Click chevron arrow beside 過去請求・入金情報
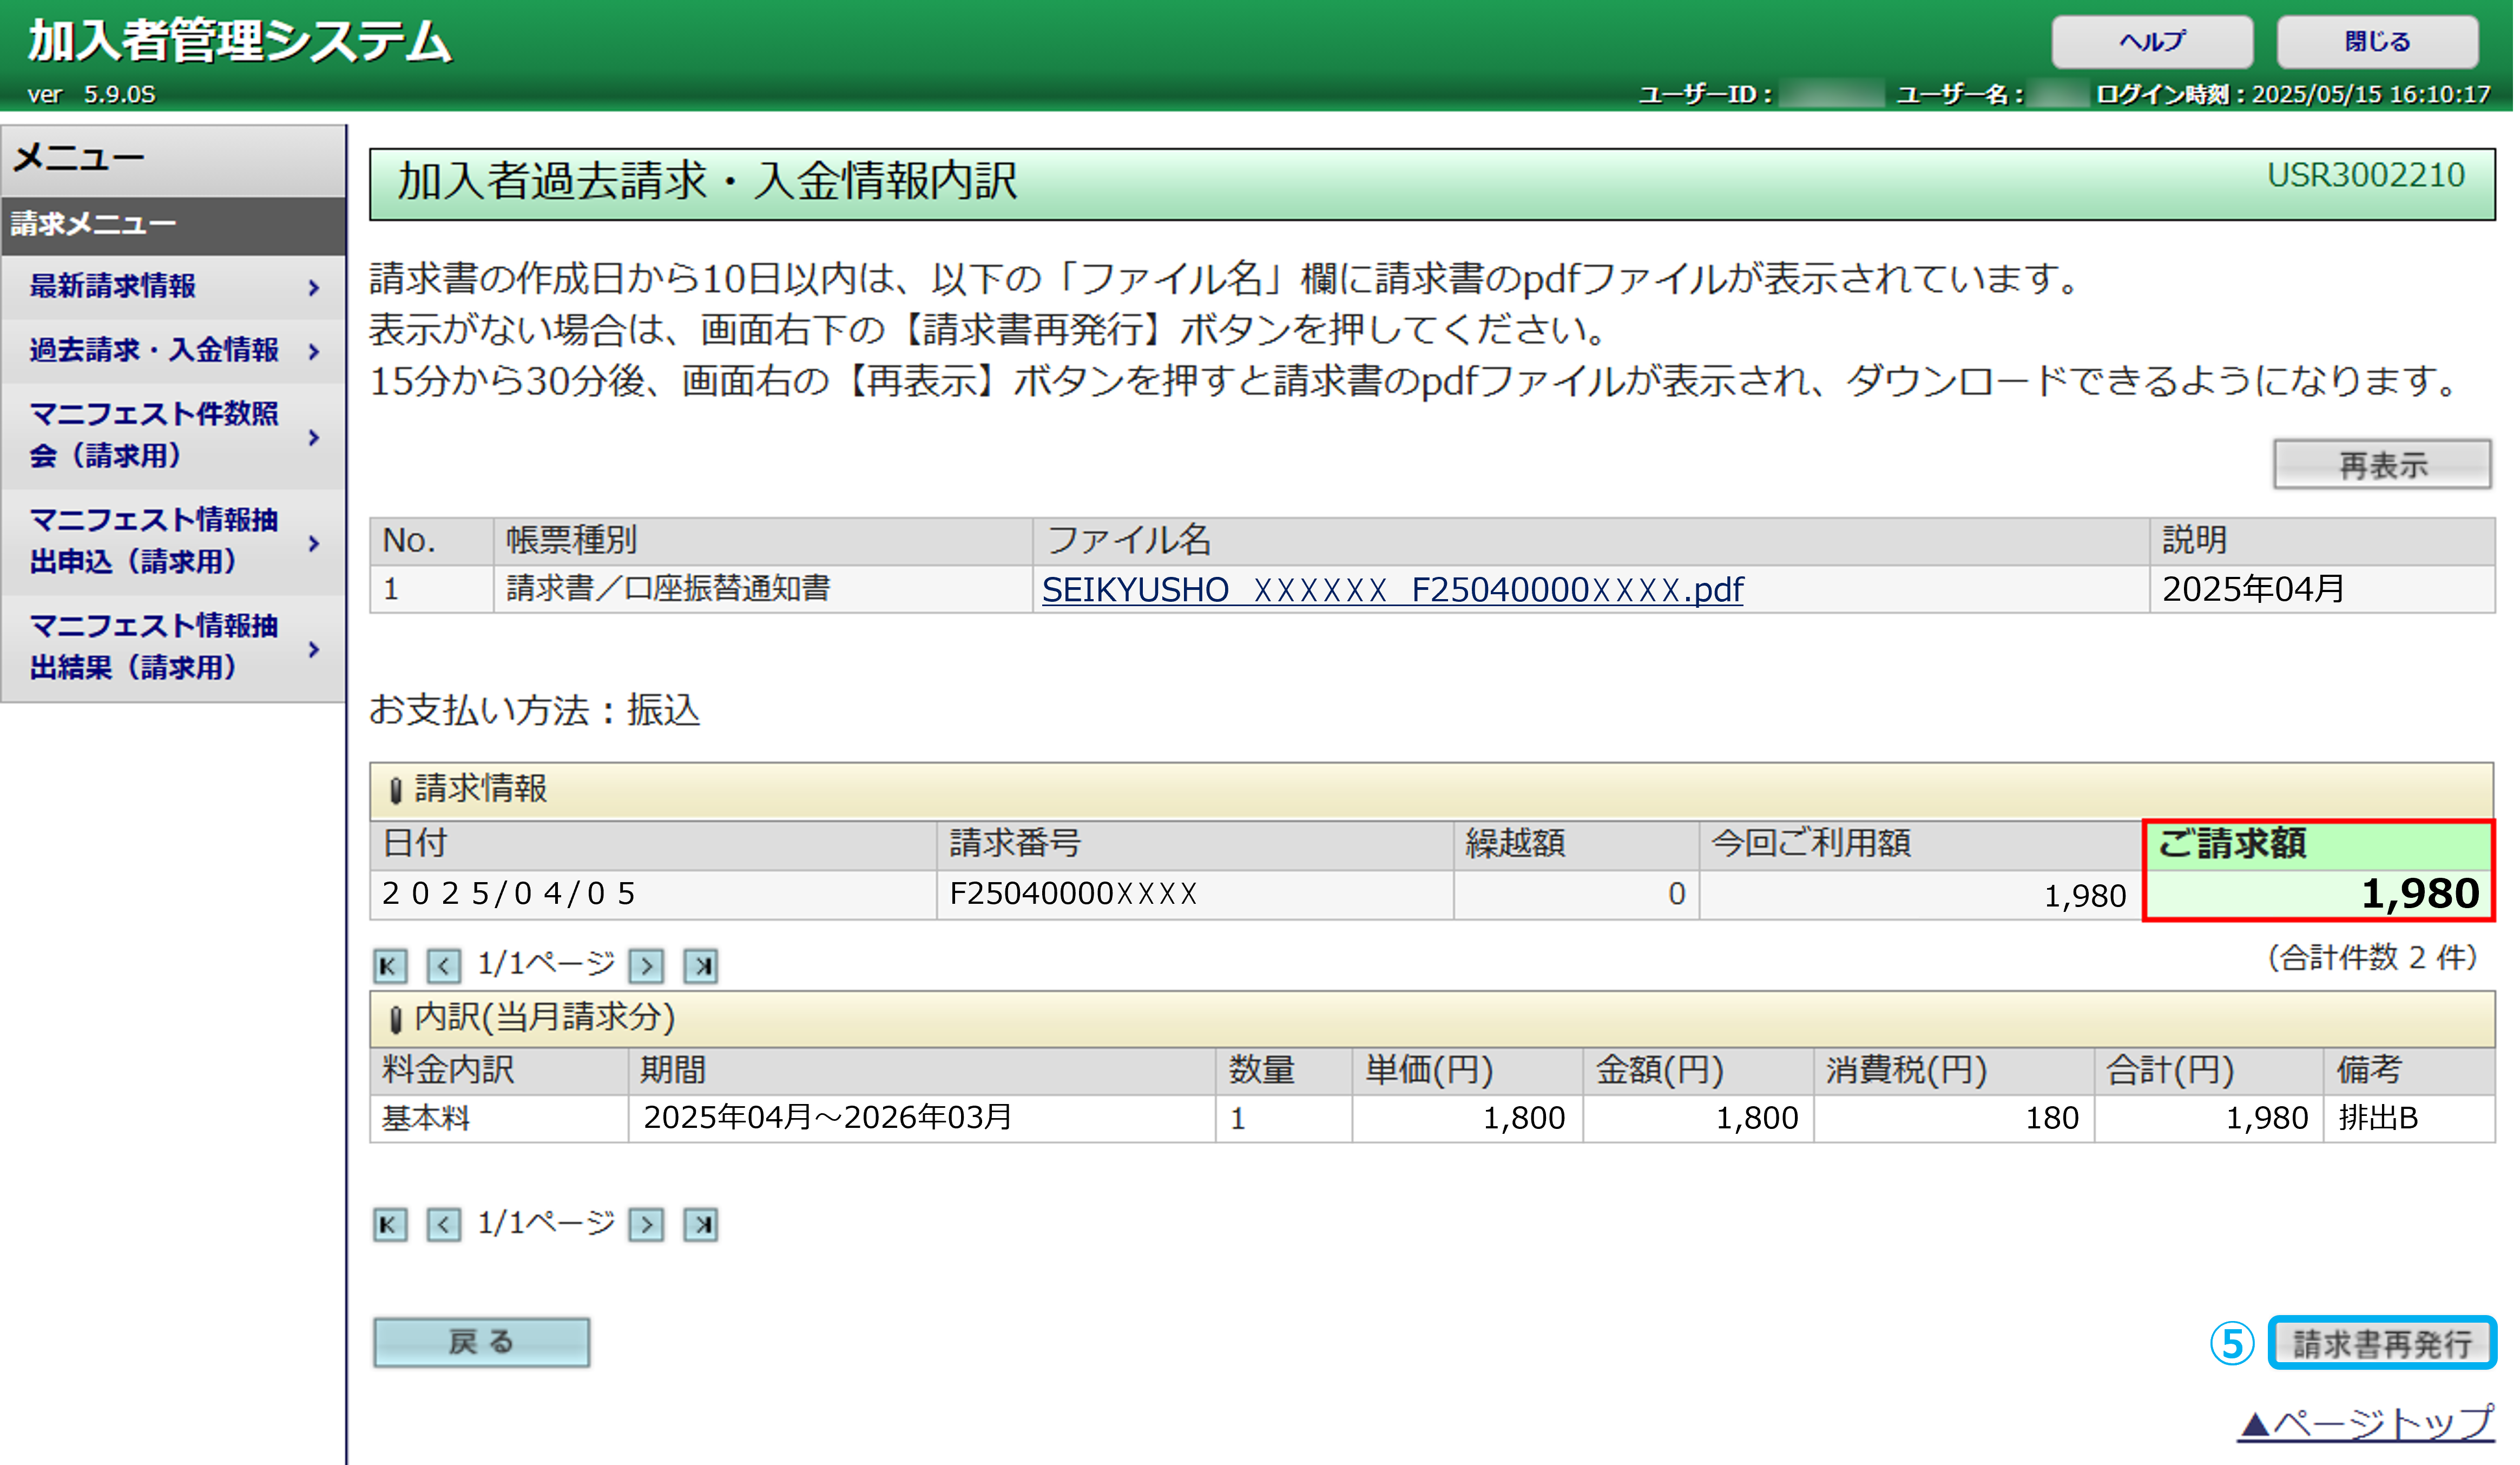The height and width of the screenshot is (1465, 2520). tap(314, 351)
